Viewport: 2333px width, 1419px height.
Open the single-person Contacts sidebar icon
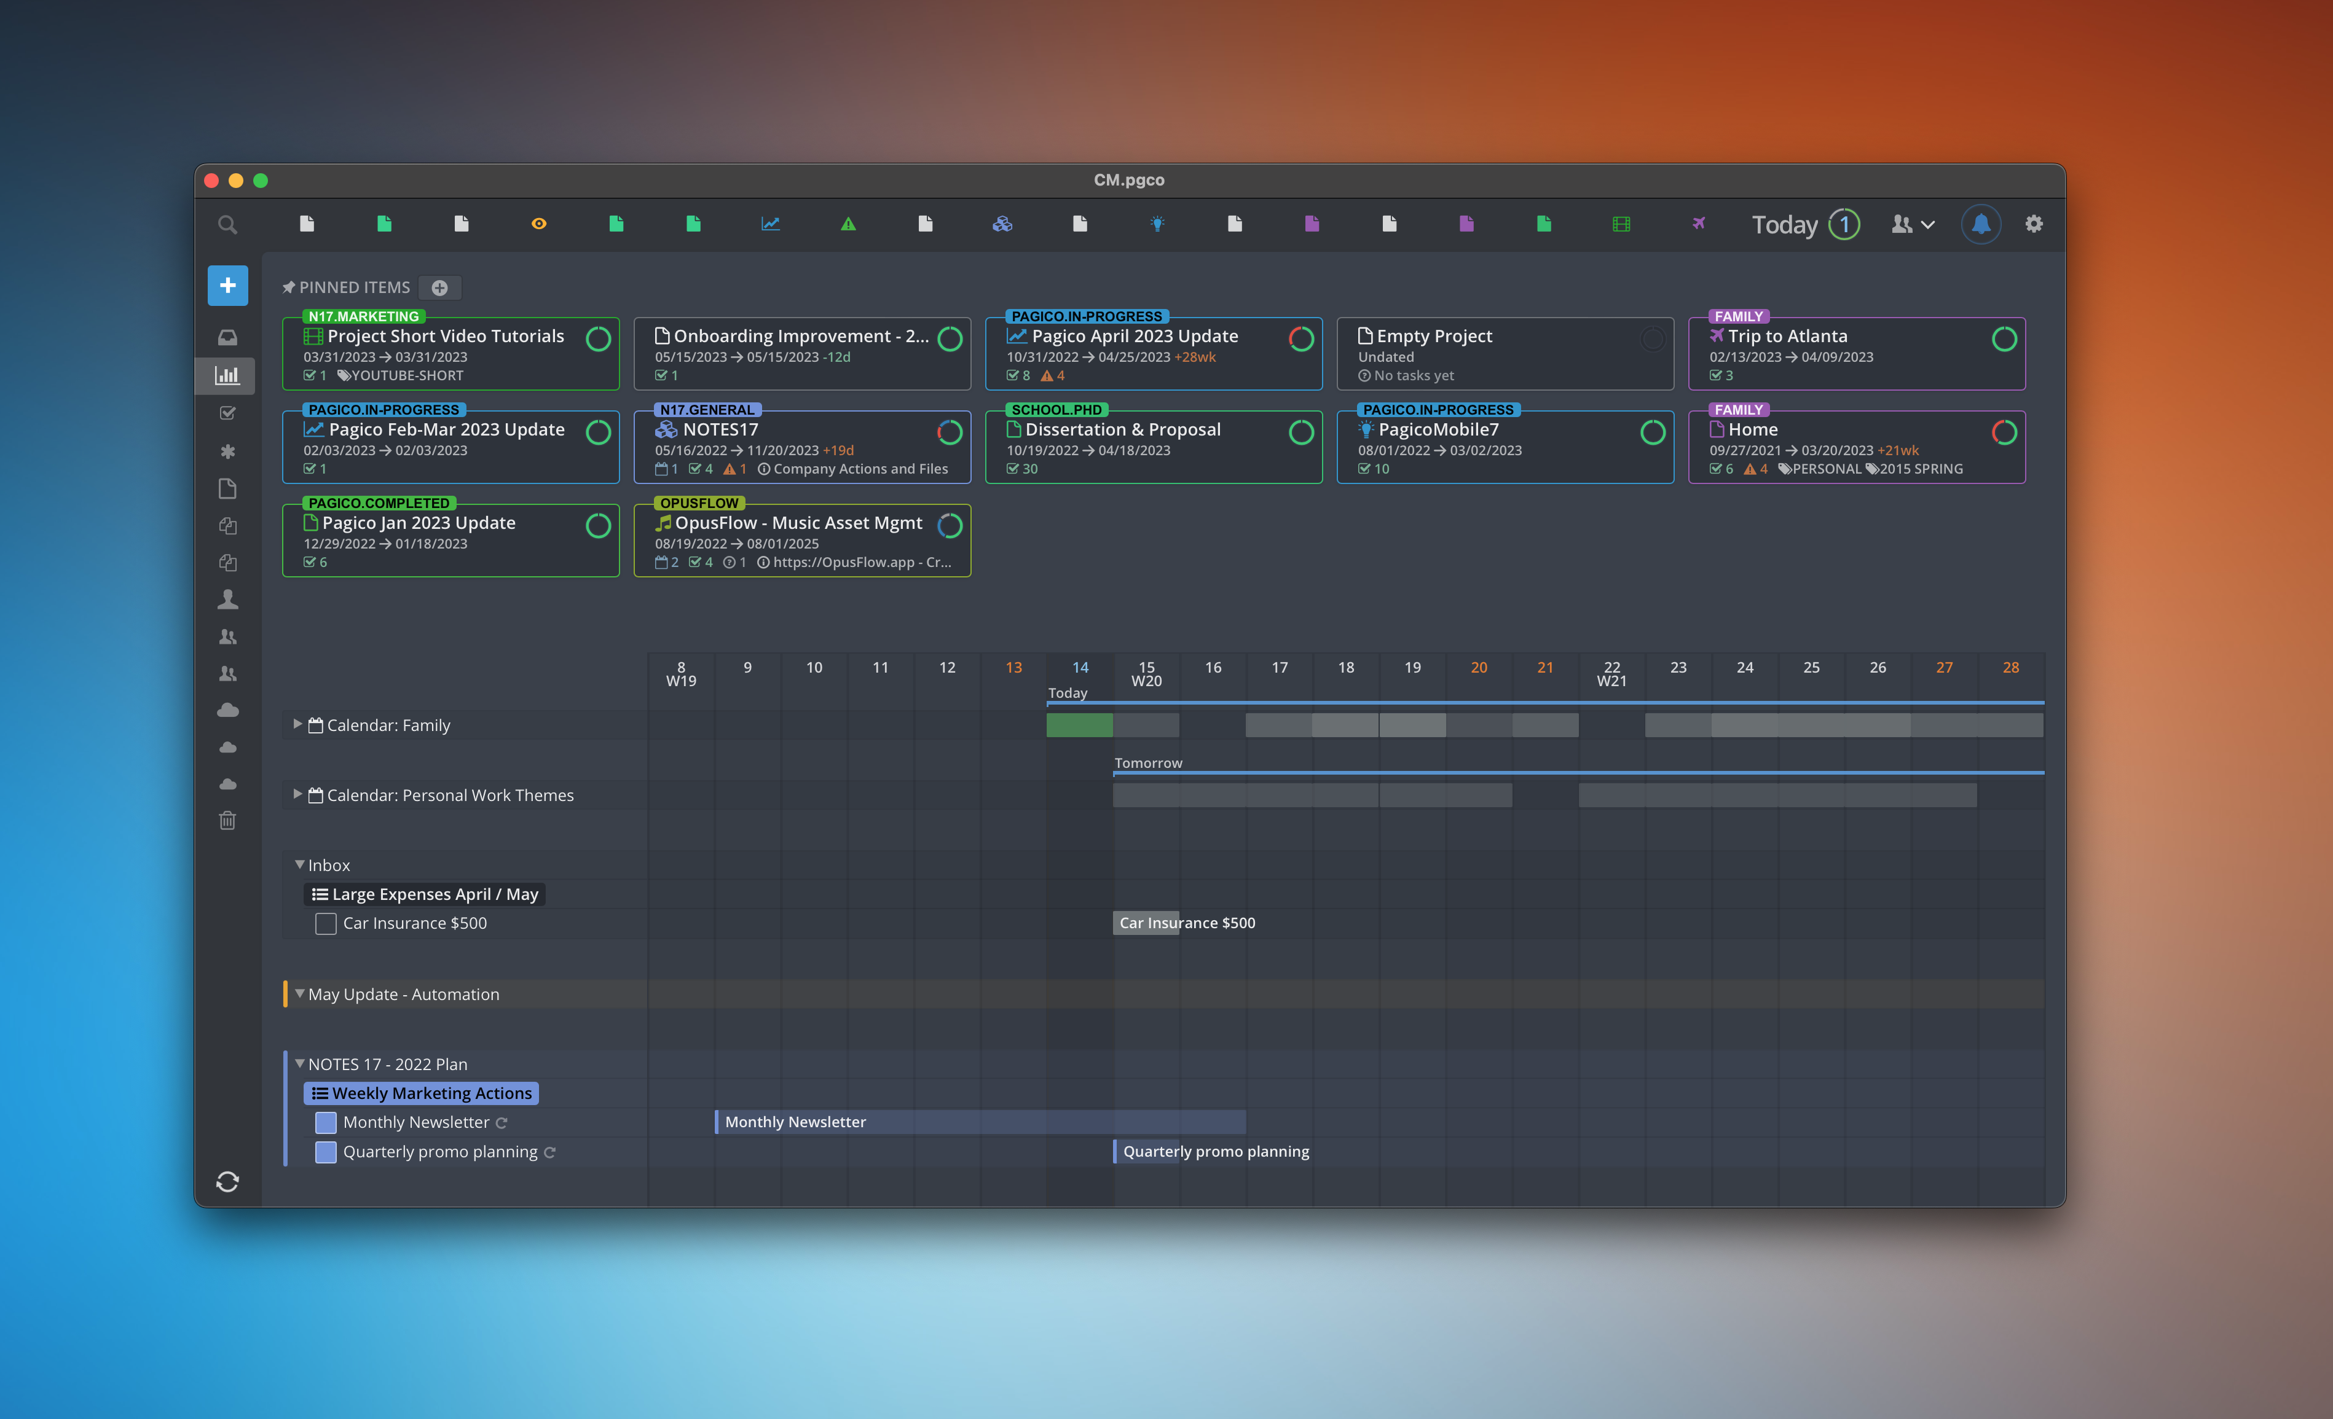[x=227, y=599]
